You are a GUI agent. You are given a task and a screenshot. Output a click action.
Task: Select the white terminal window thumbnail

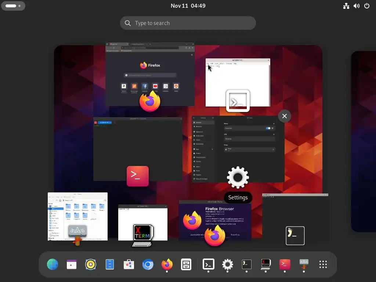click(238, 83)
